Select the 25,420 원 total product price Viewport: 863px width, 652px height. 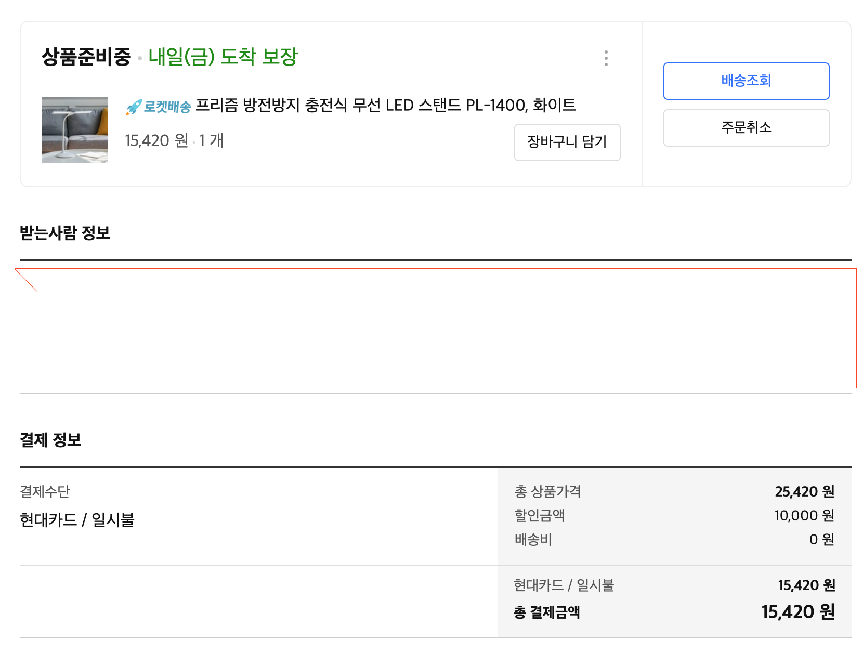804,492
